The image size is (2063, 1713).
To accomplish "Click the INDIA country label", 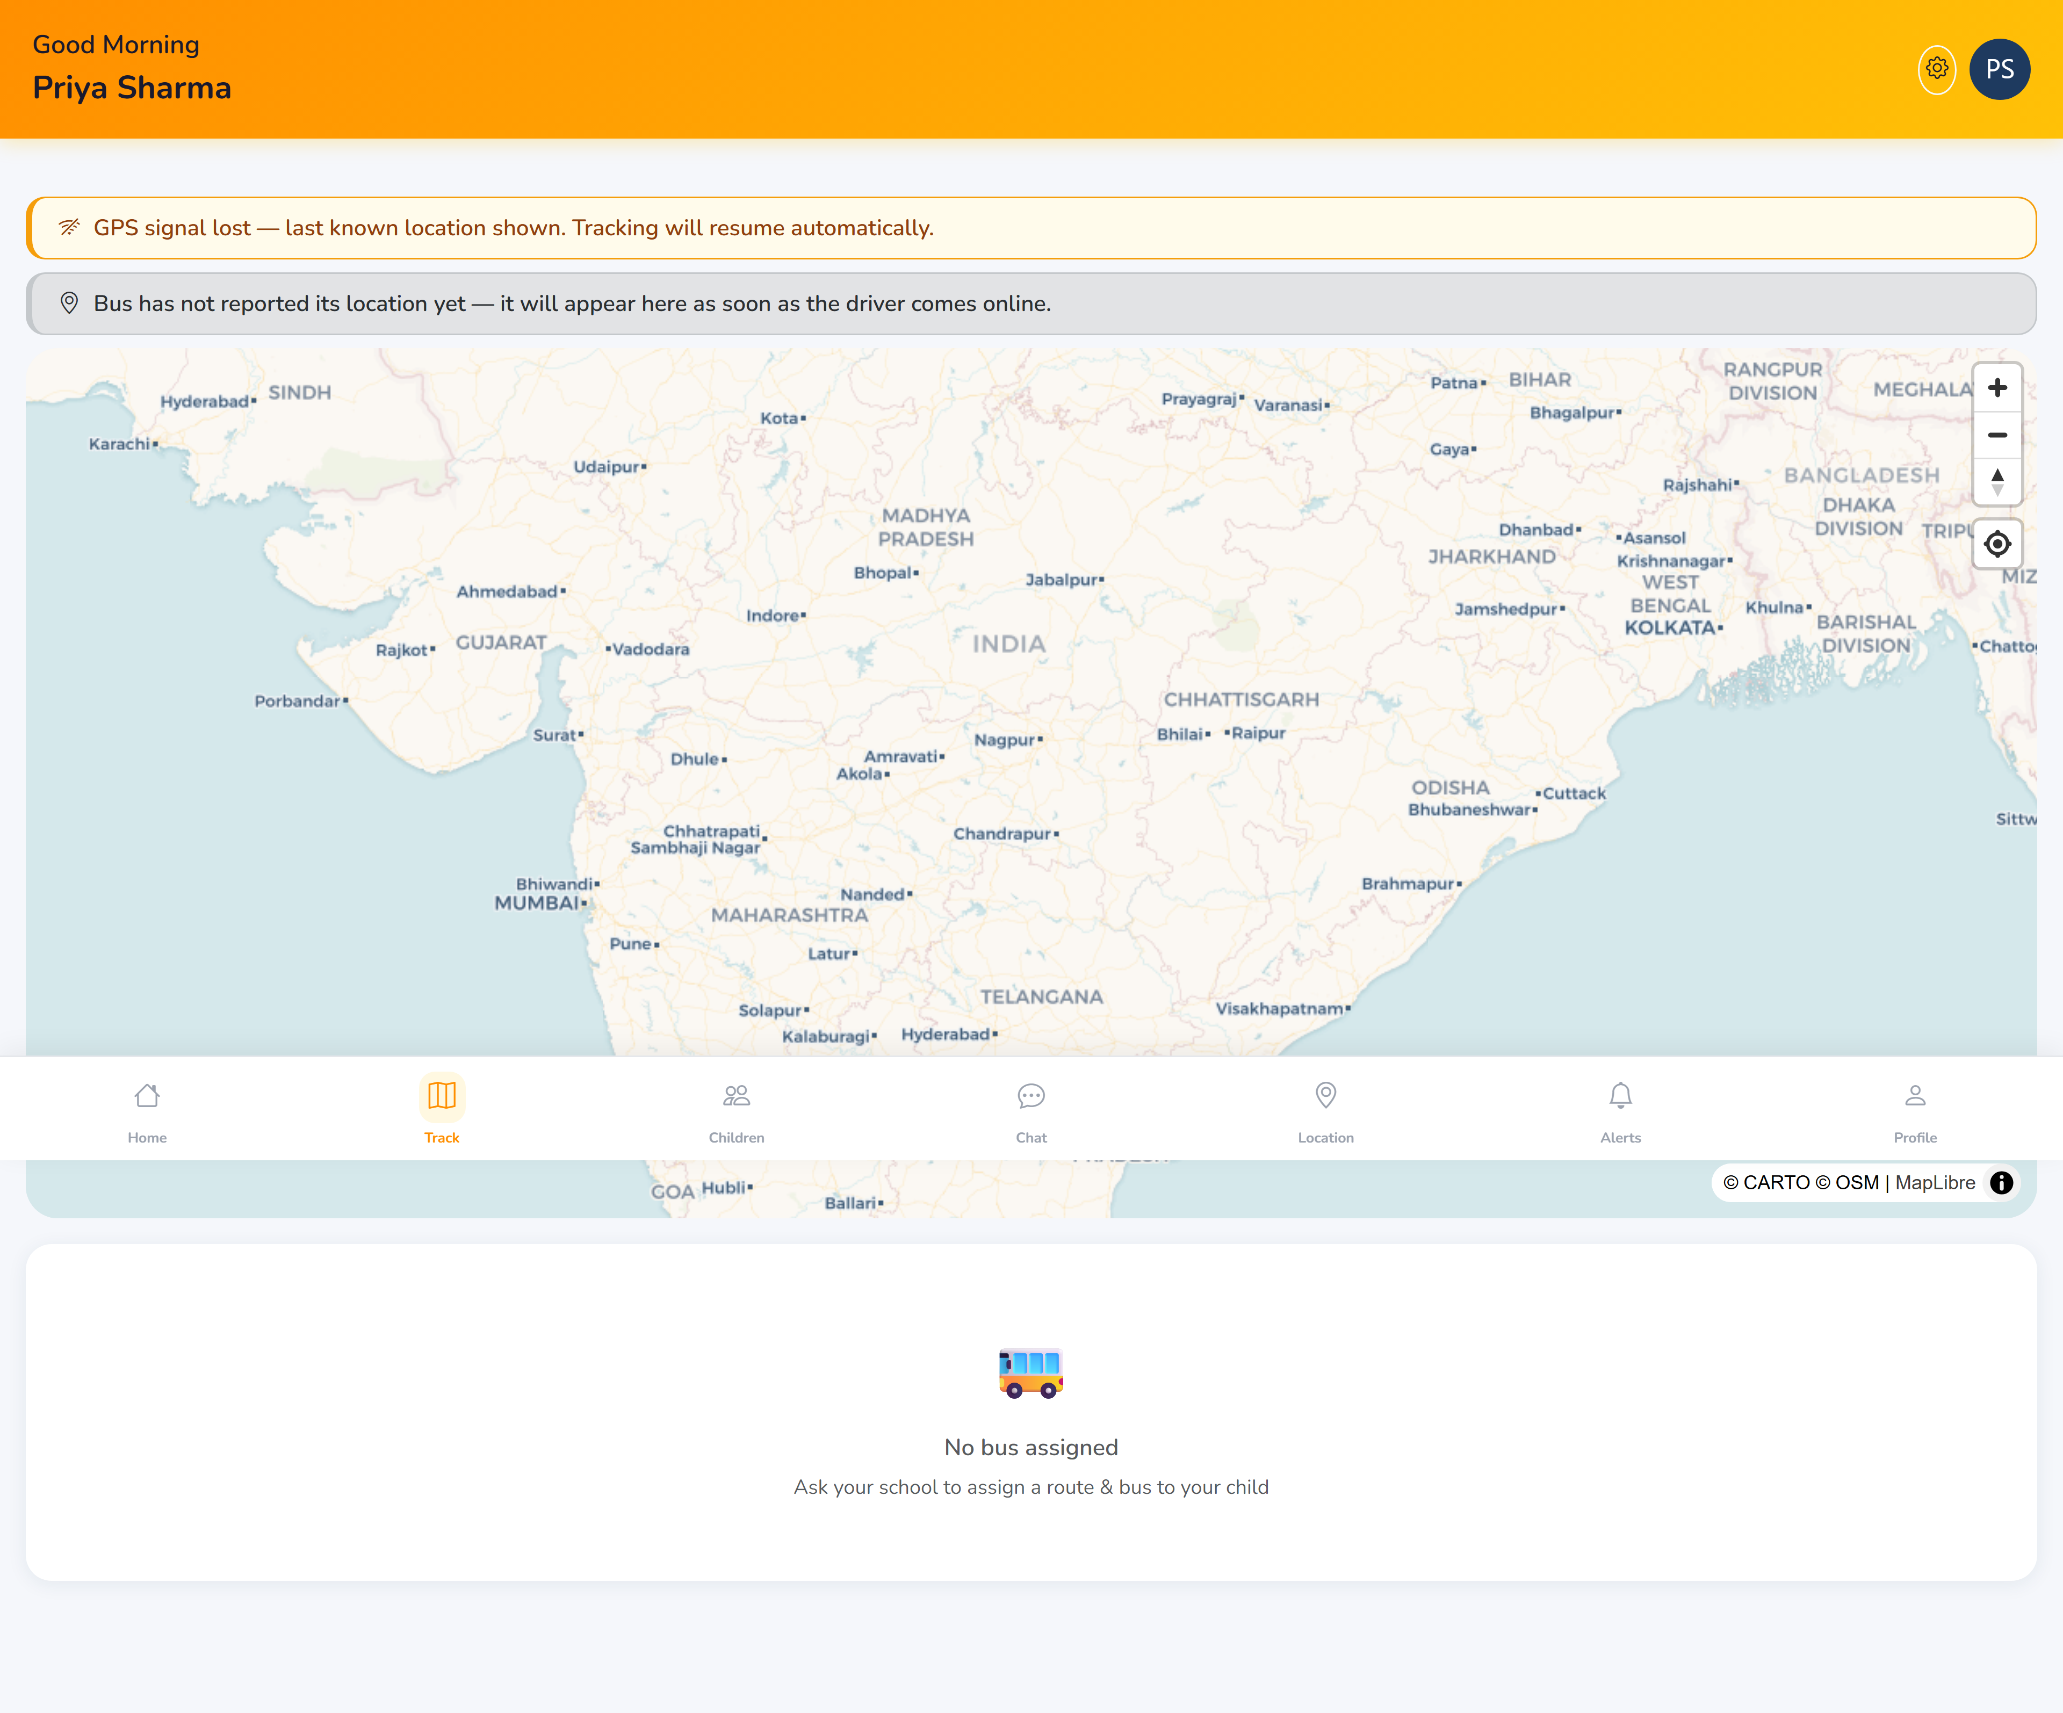I will coord(1009,645).
